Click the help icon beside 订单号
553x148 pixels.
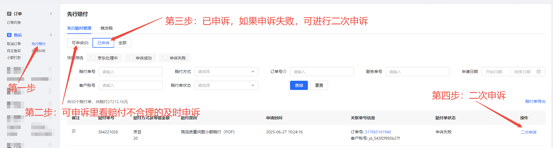(x=285, y=72)
